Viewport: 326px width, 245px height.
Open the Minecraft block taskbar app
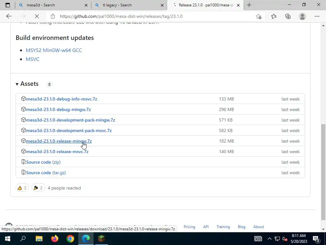point(102,239)
